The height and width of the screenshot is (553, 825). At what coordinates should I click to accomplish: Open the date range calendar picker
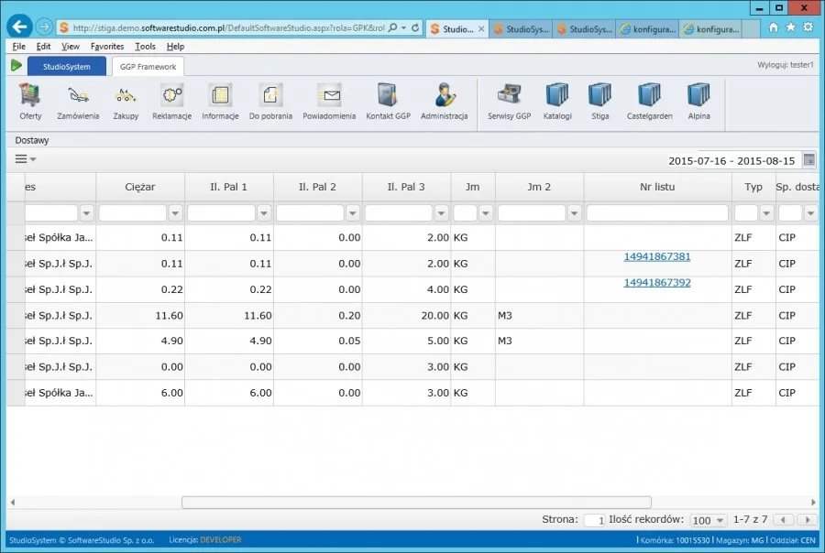(x=809, y=160)
